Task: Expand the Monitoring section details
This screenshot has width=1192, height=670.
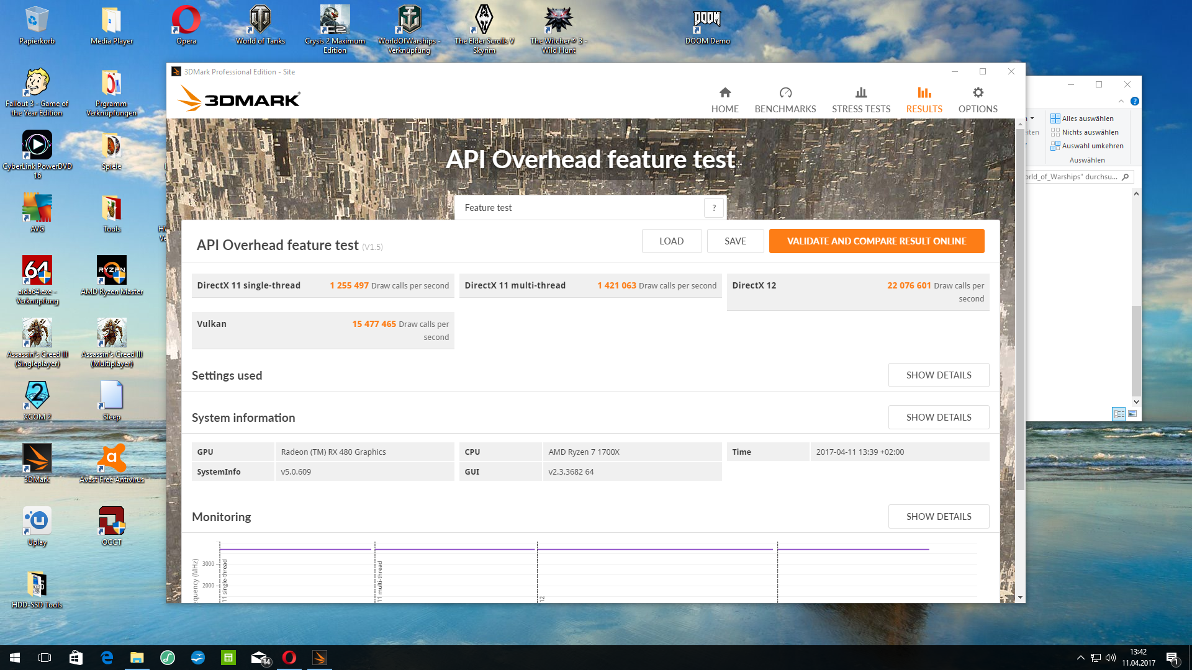Action: [938, 517]
